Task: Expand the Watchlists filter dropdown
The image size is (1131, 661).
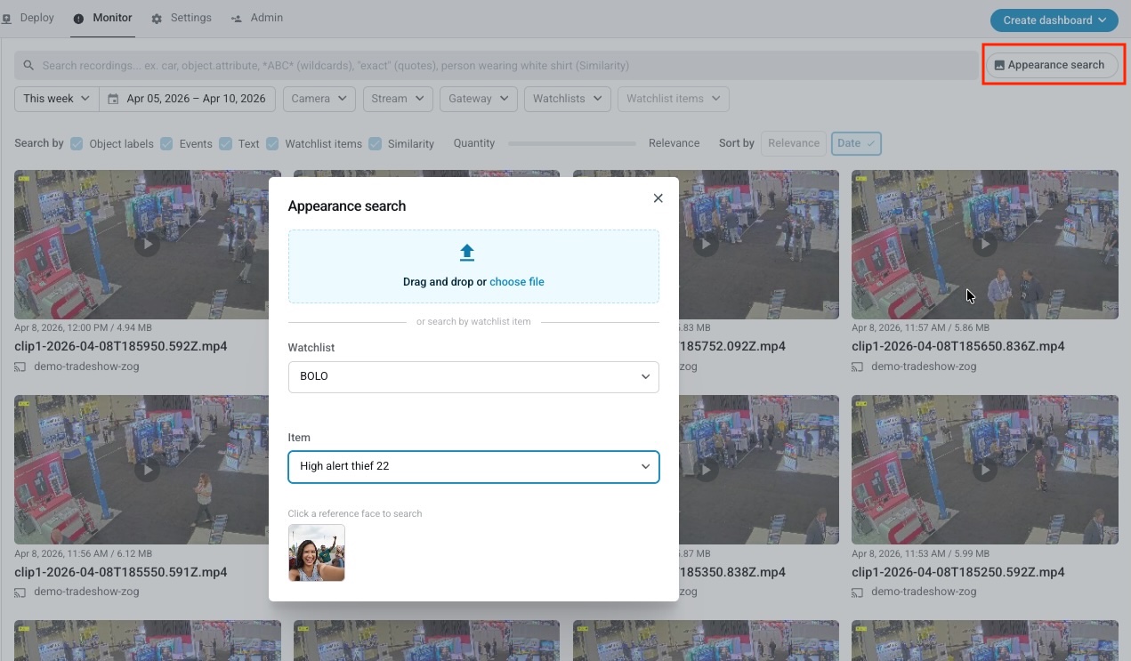Action: [568, 99]
